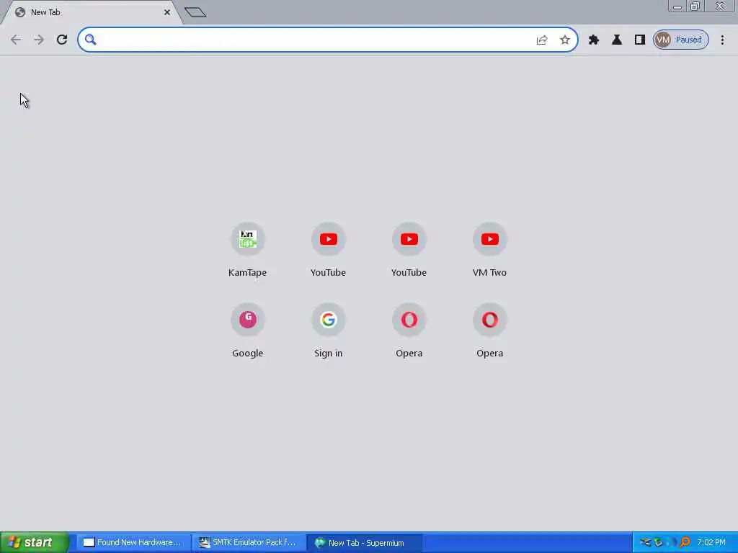Go back using the browser back arrow
The width and height of the screenshot is (738, 553).
pos(16,40)
